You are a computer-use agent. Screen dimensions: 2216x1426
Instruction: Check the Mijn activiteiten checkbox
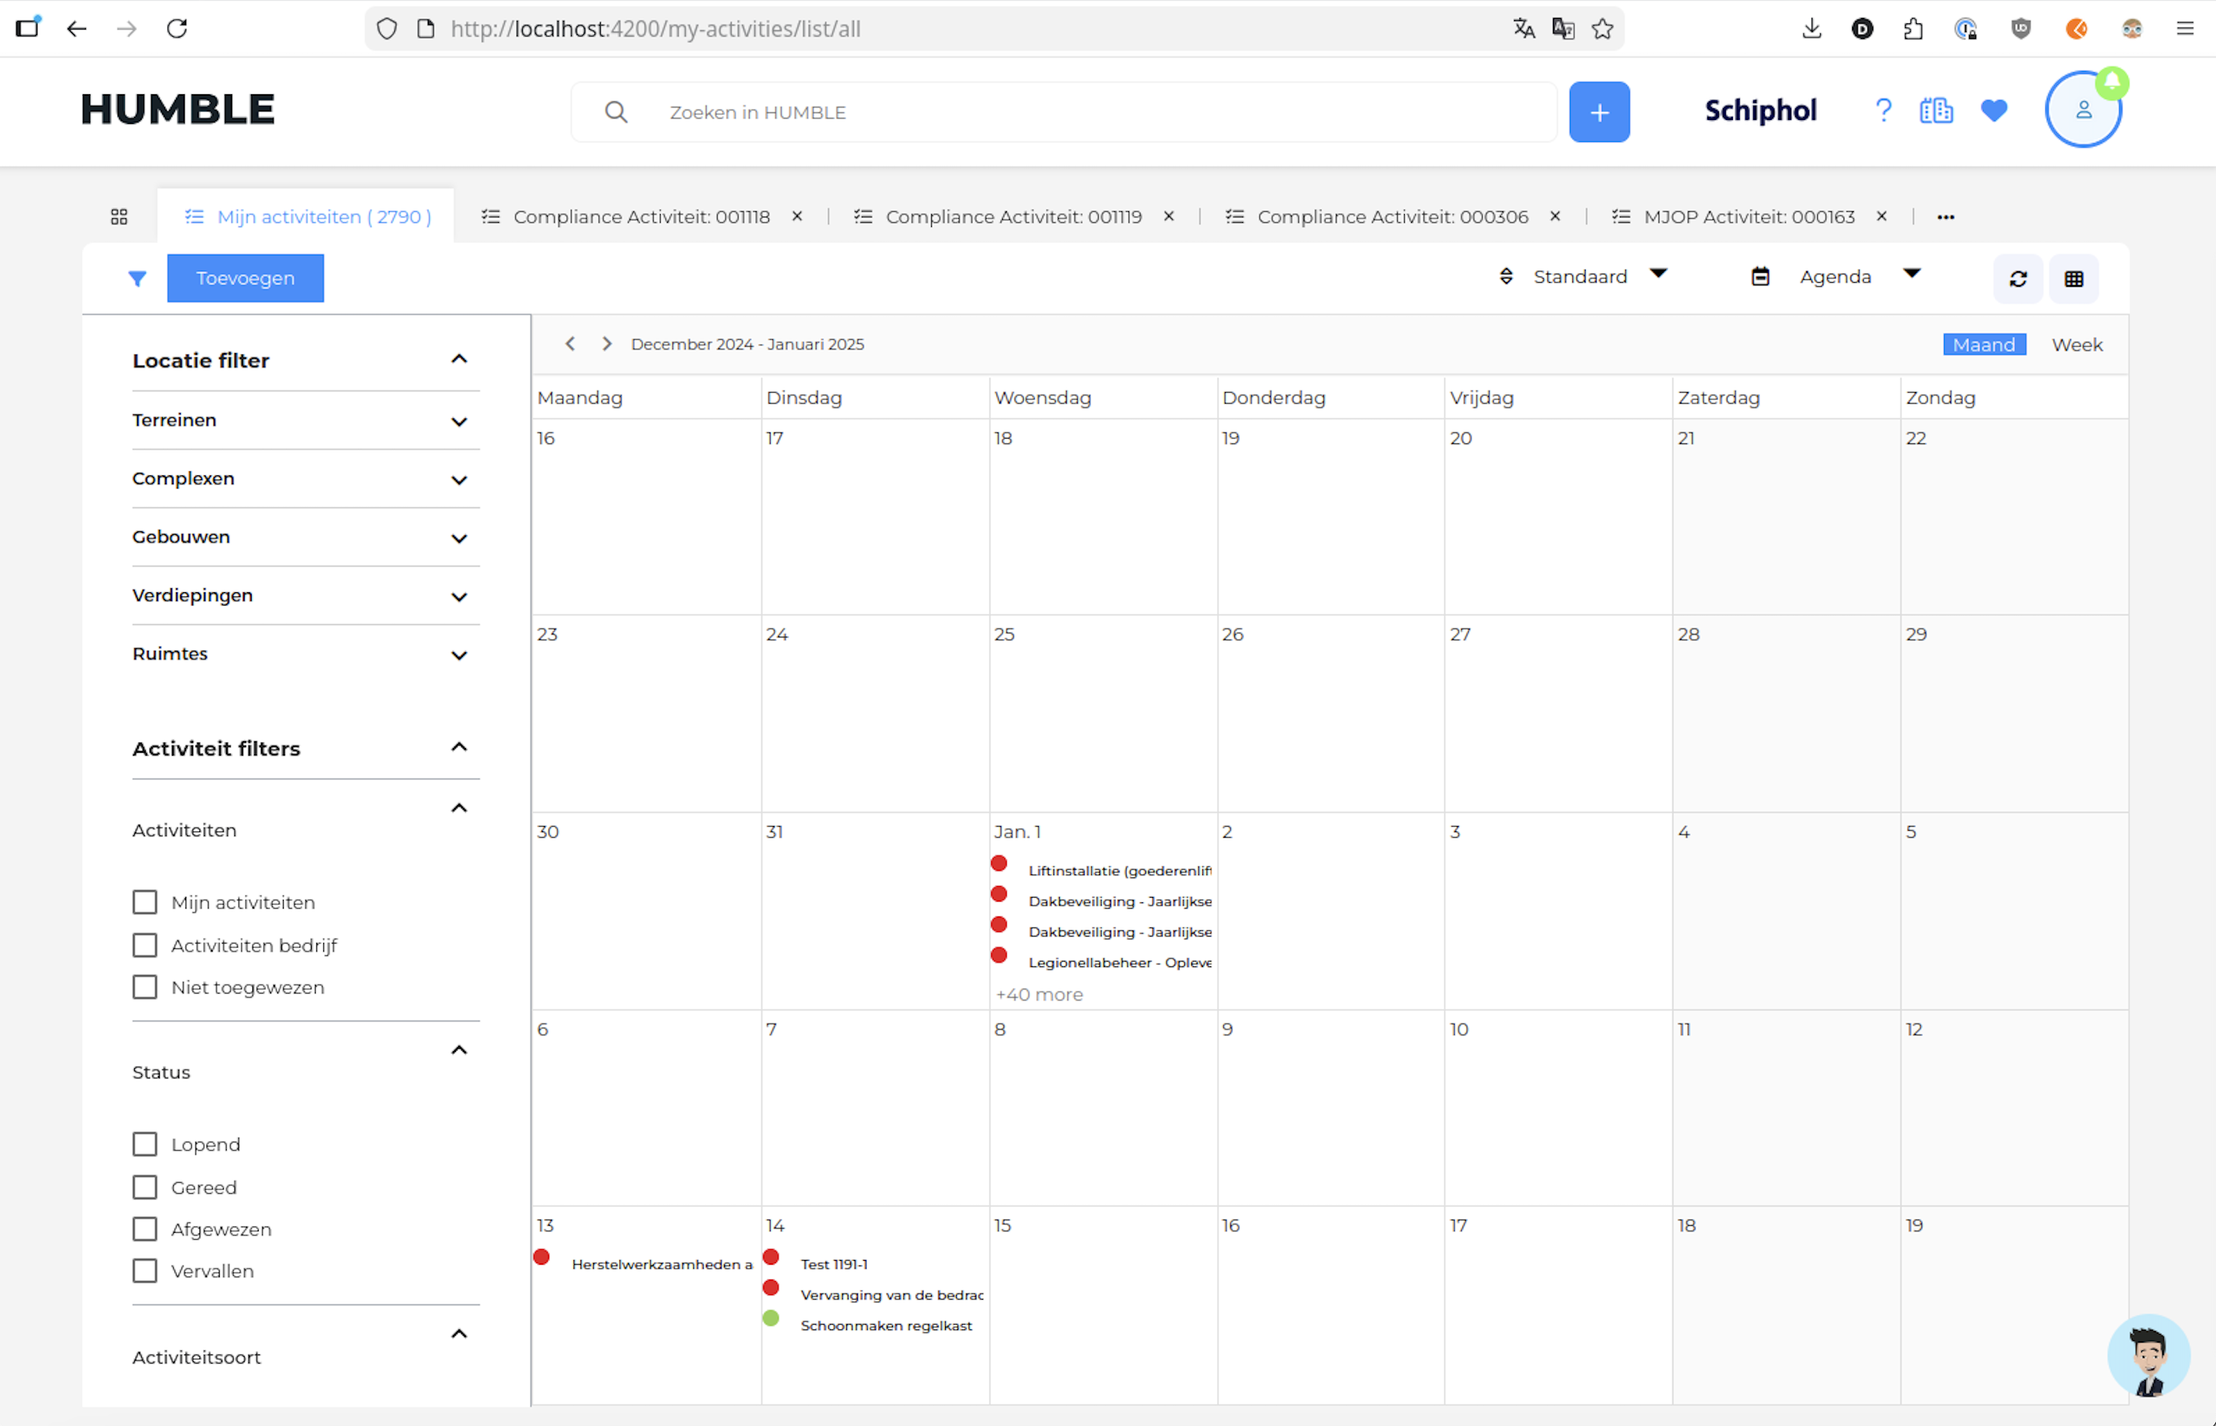click(146, 902)
